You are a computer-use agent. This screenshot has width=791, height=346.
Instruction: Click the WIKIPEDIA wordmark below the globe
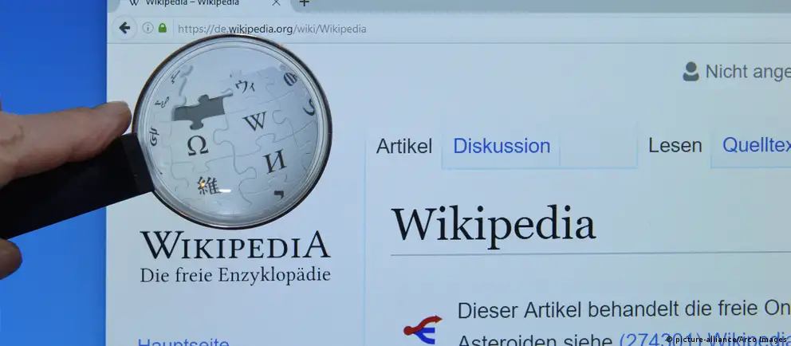[x=234, y=244]
